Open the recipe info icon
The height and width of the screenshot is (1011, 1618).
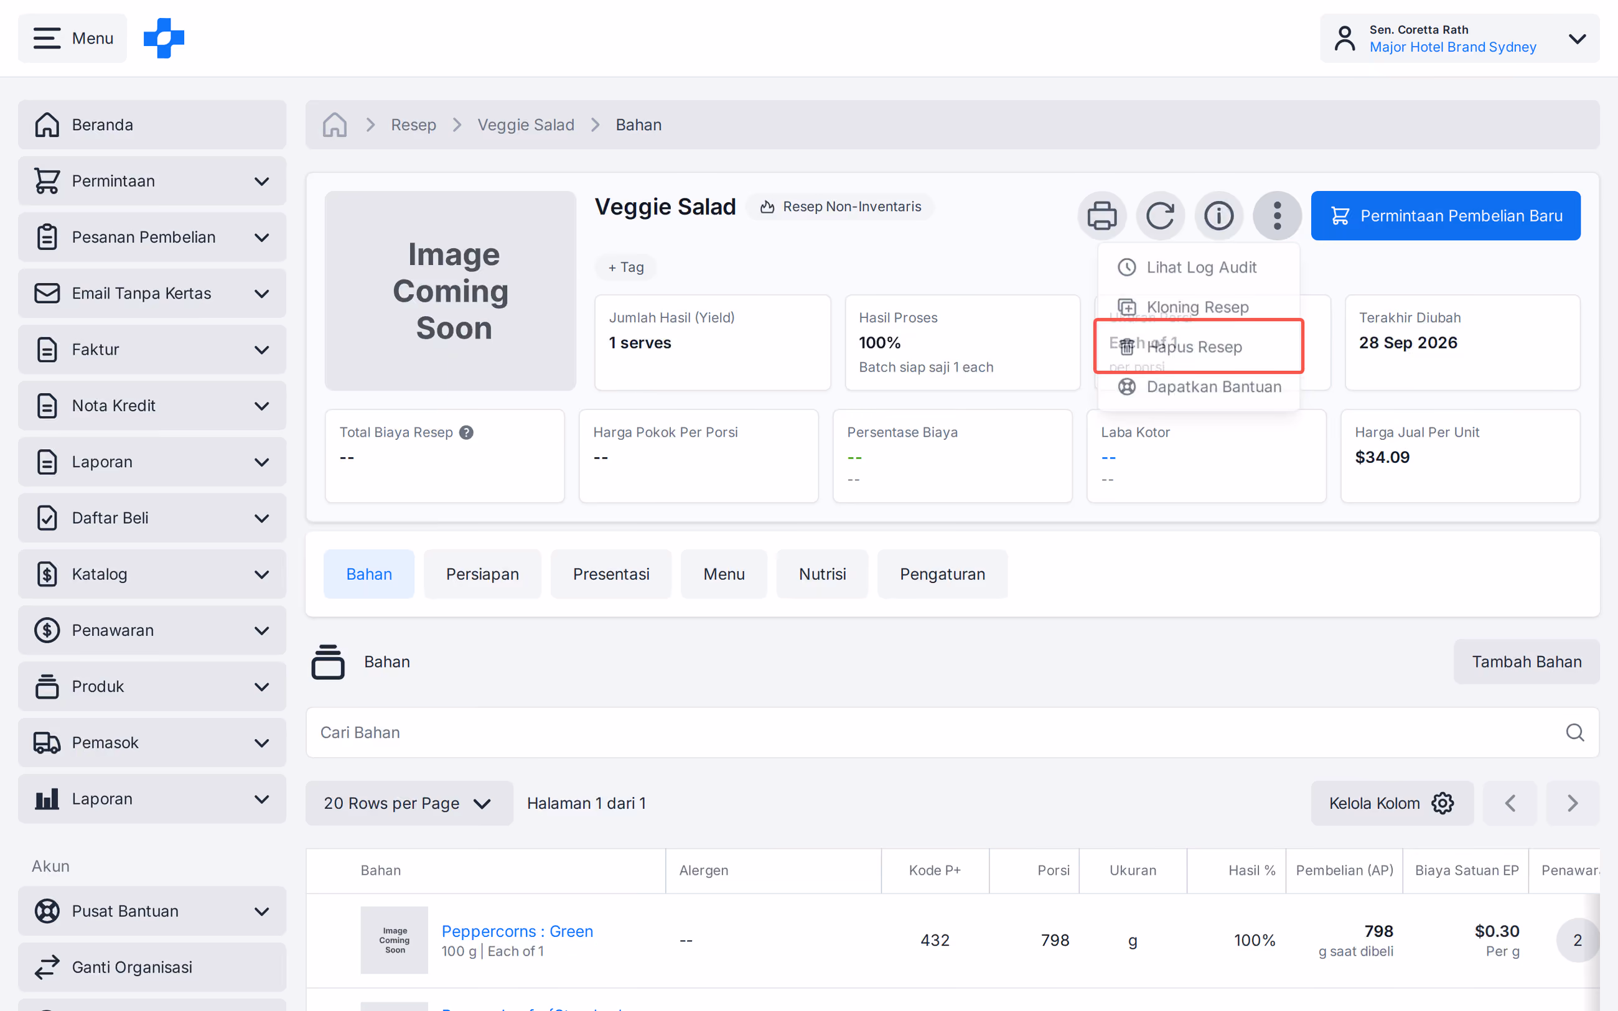click(1218, 215)
